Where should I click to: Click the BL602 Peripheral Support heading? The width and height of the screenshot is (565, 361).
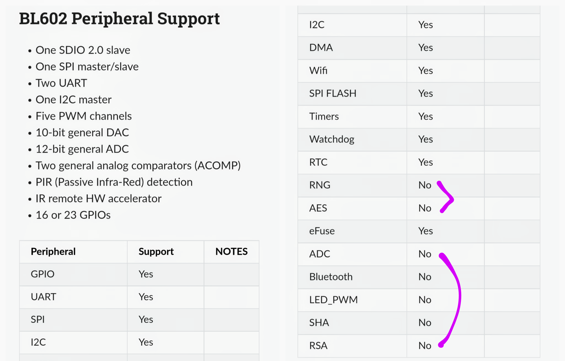119,19
